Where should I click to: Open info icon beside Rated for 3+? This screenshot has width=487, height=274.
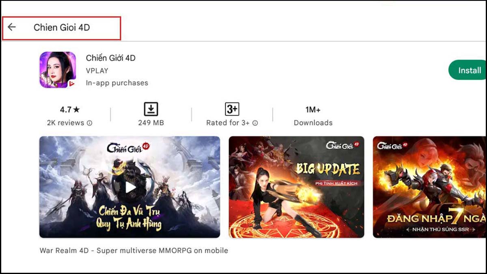pyautogui.click(x=255, y=123)
